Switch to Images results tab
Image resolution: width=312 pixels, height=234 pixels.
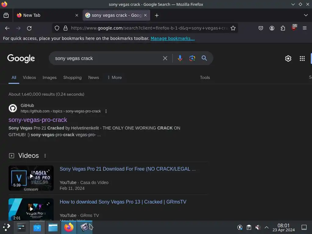(50, 78)
